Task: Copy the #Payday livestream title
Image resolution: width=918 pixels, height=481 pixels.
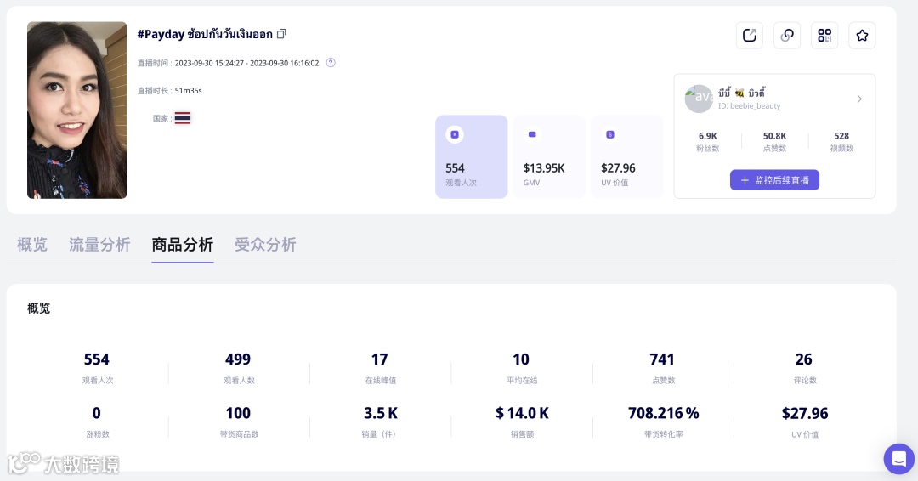Action: (281, 34)
